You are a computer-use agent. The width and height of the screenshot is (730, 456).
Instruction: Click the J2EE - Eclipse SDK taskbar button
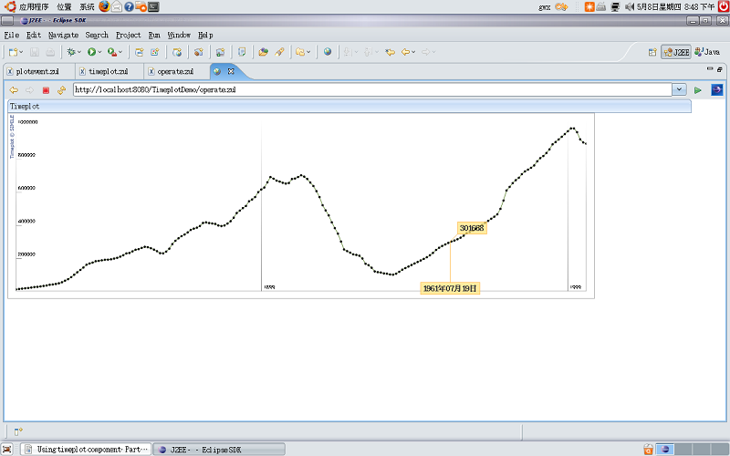[x=219, y=450]
